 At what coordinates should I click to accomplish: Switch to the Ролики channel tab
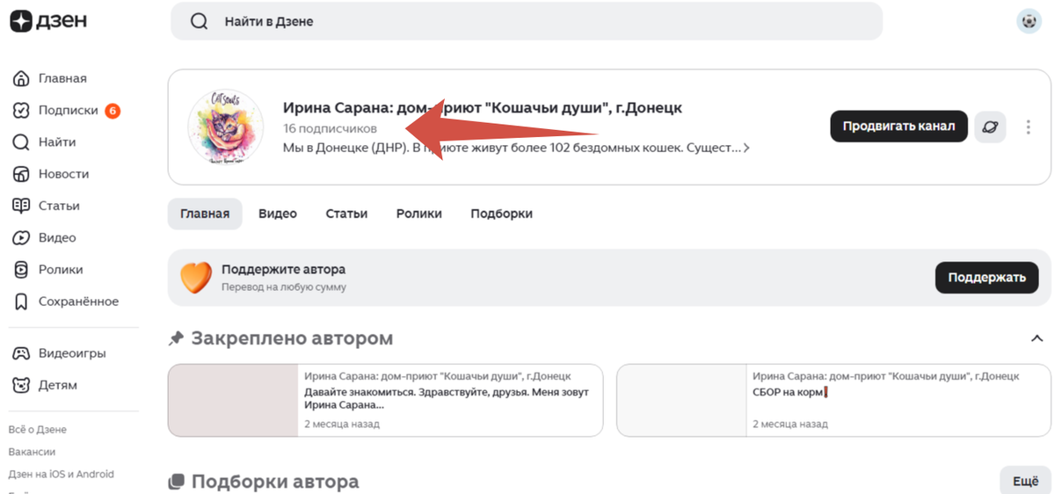[x=419, y=214]
